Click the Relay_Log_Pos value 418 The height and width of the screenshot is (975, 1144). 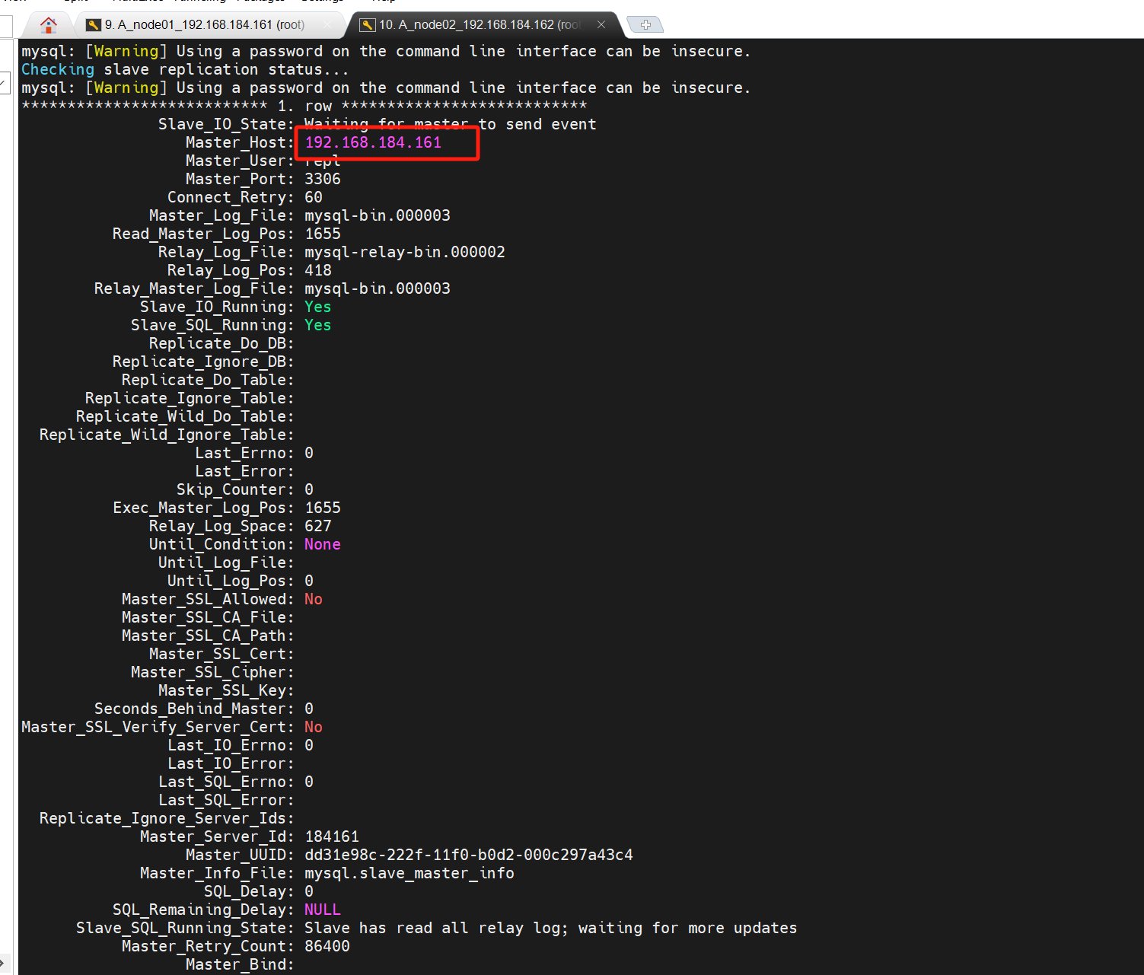pos(318,270)
